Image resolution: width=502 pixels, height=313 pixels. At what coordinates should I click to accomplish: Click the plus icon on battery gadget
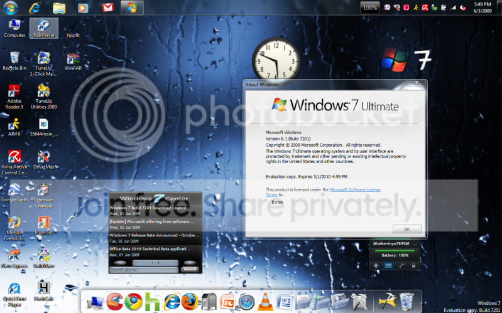(376, 266)
